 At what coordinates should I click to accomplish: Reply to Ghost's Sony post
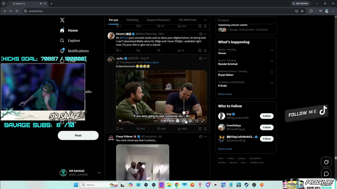pyautogui.click(x=118, y=50)
